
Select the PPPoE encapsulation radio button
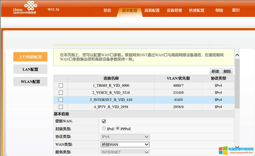[x=118, y=129]
